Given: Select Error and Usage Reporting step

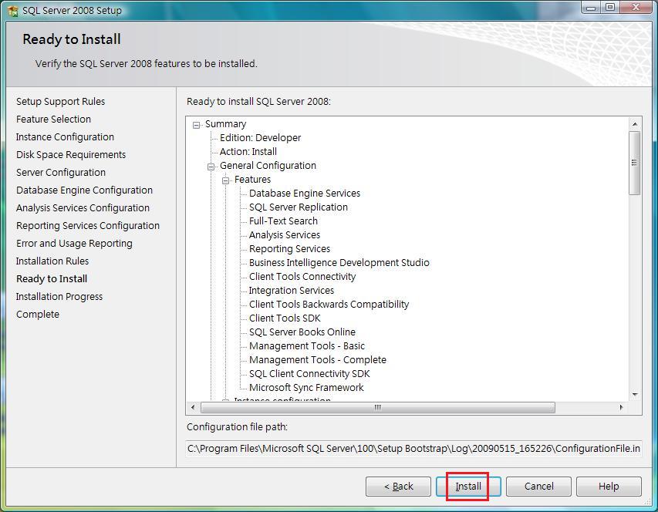Looking at the screenshot, I should pyautogui.click(x=74, y=244).
